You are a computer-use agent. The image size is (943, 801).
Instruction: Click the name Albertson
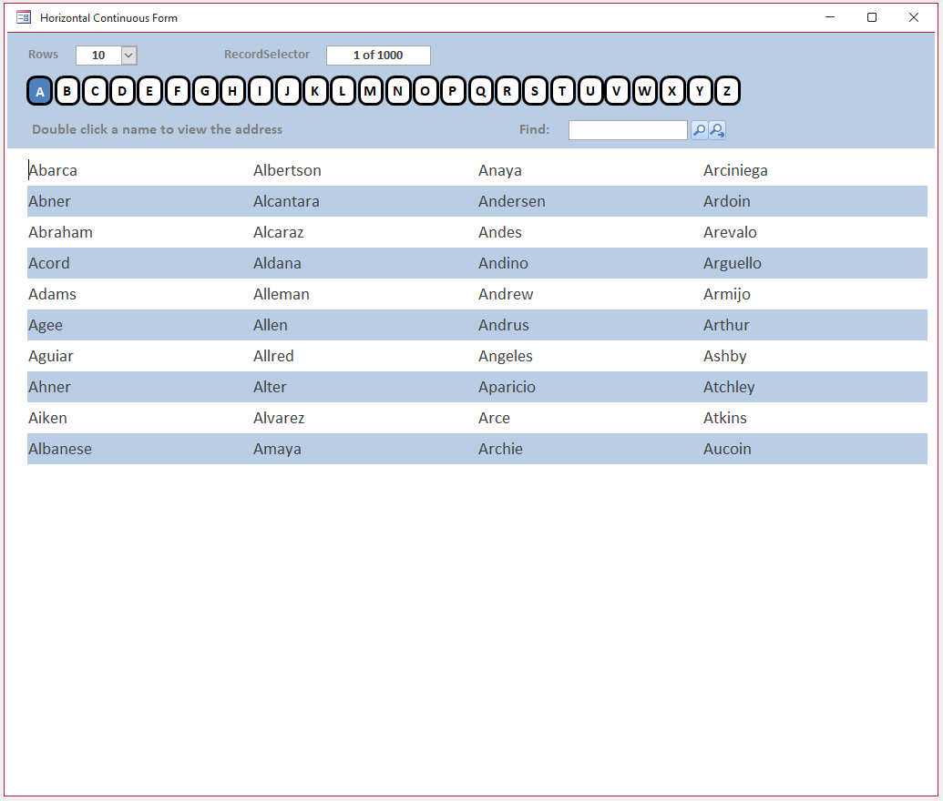click(288, 170)
